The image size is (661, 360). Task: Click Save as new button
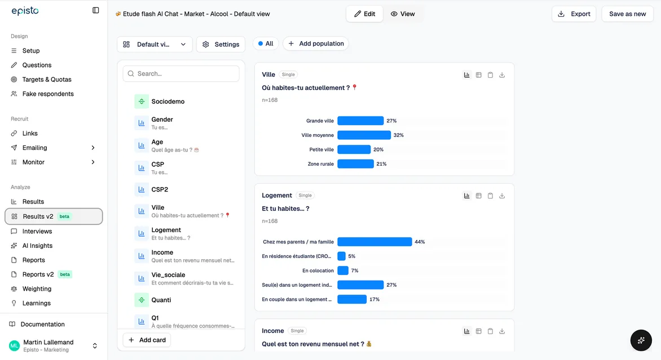627,14
